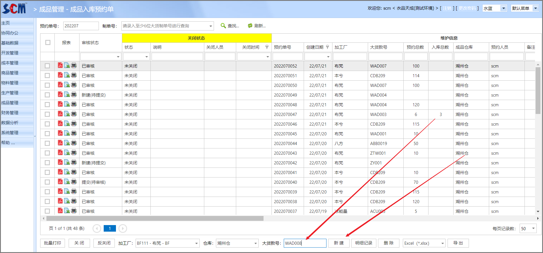Click the magnifier 查找 search icon
The width and height of the screenshot is (543, 253).
coord(223,26)
